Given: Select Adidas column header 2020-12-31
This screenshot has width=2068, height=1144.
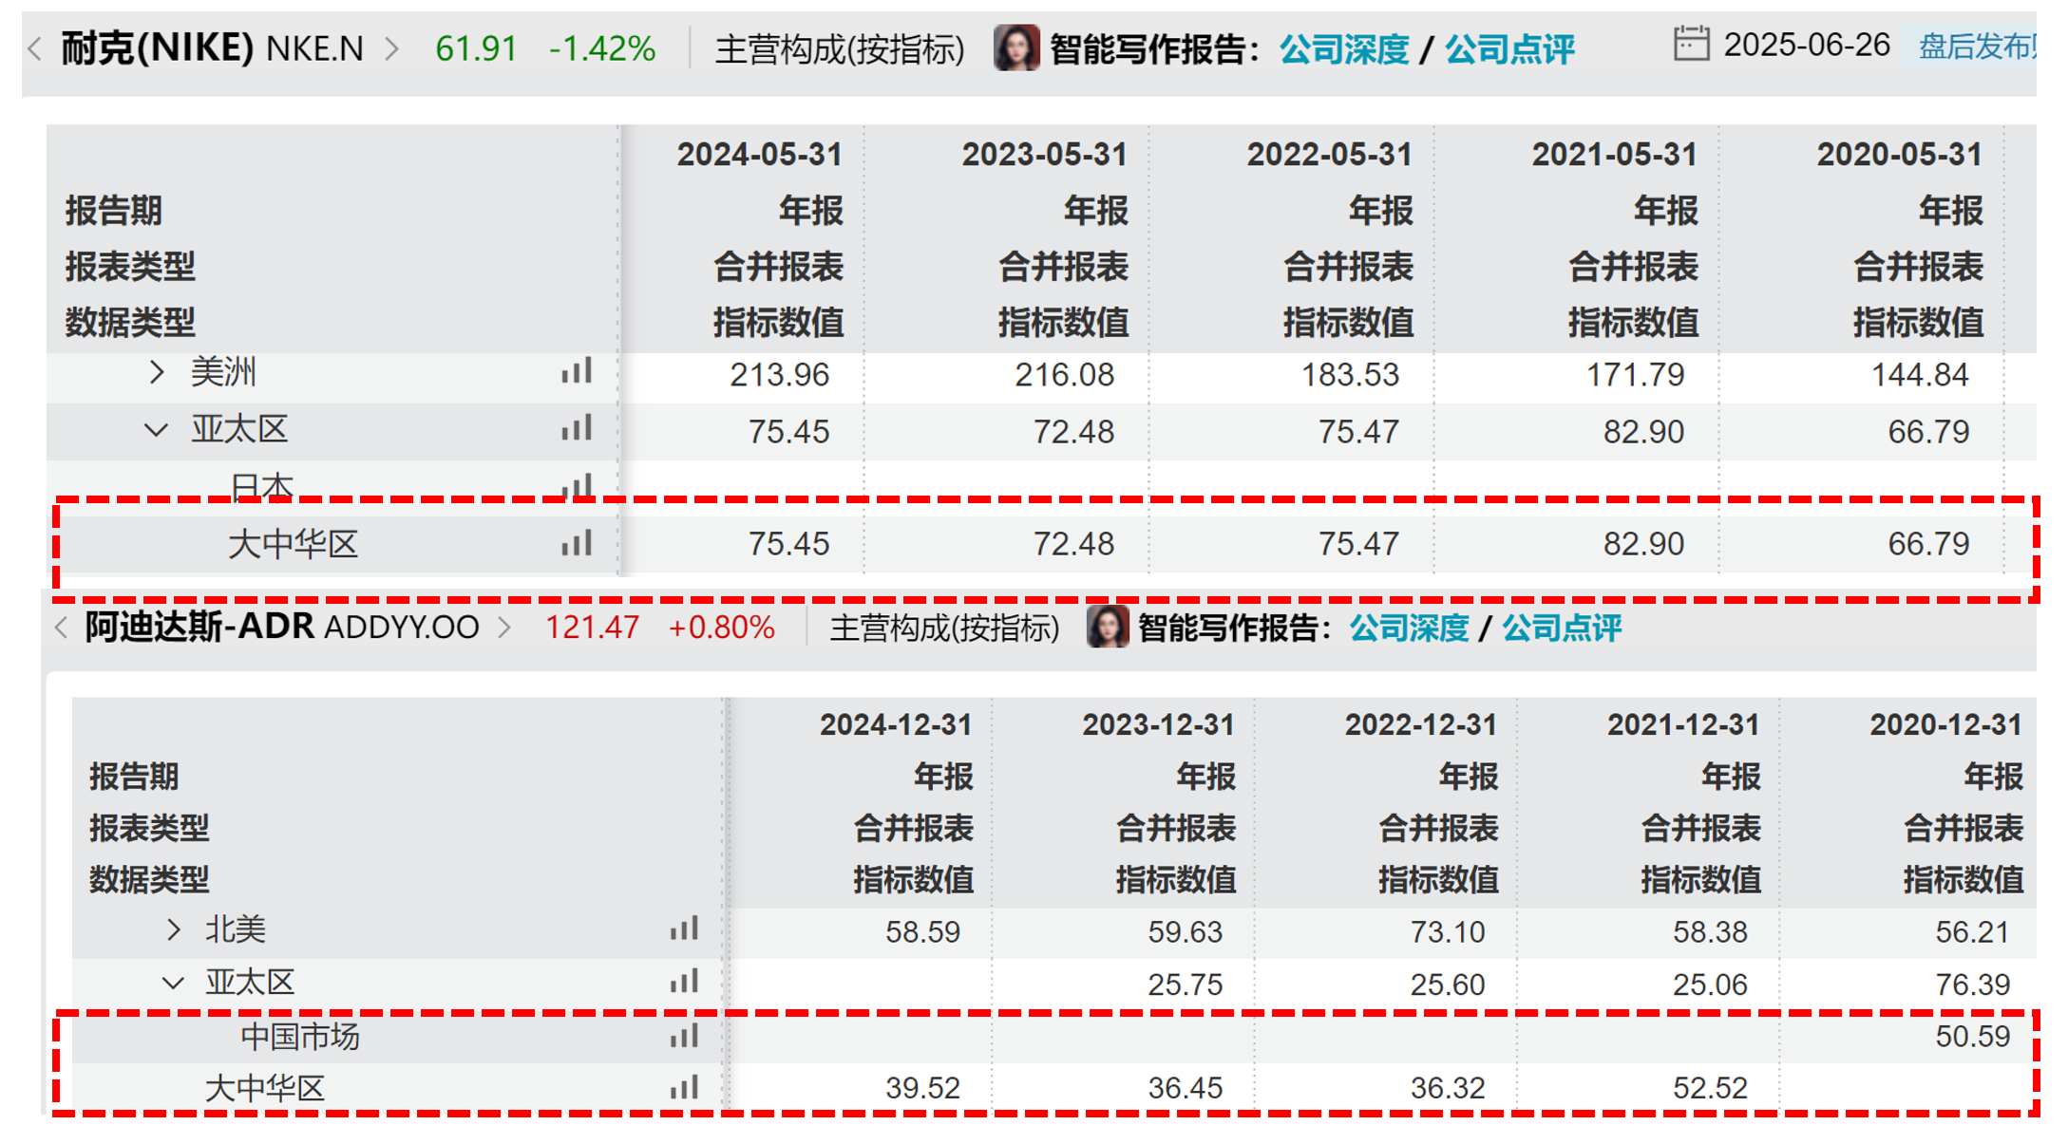Looking at the screenshot, I should tap(1945, 724).
